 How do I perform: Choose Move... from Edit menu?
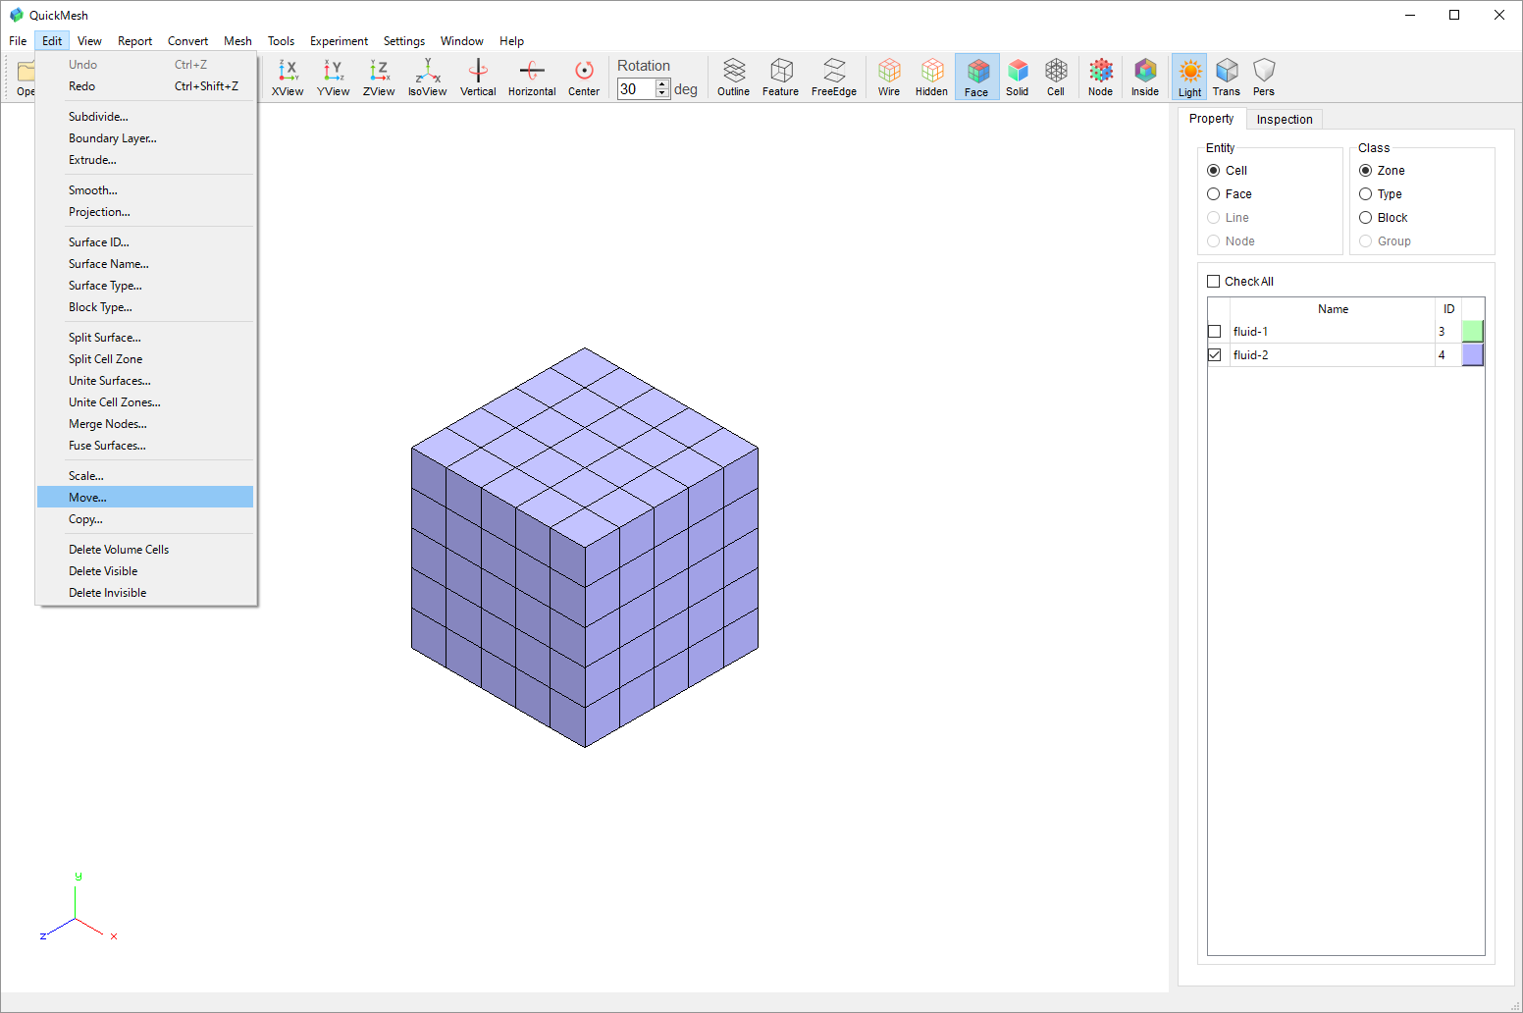pos(145,498)
